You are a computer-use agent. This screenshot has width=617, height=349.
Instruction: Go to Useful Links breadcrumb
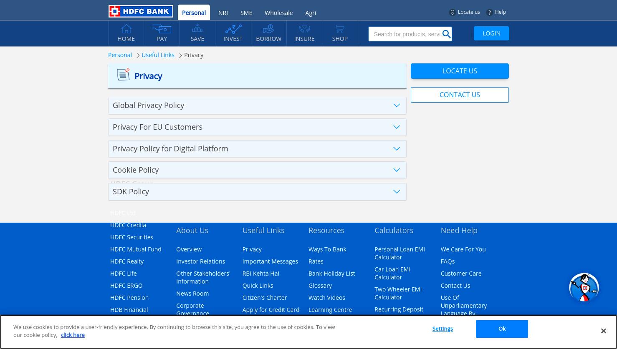pos(158,55)
